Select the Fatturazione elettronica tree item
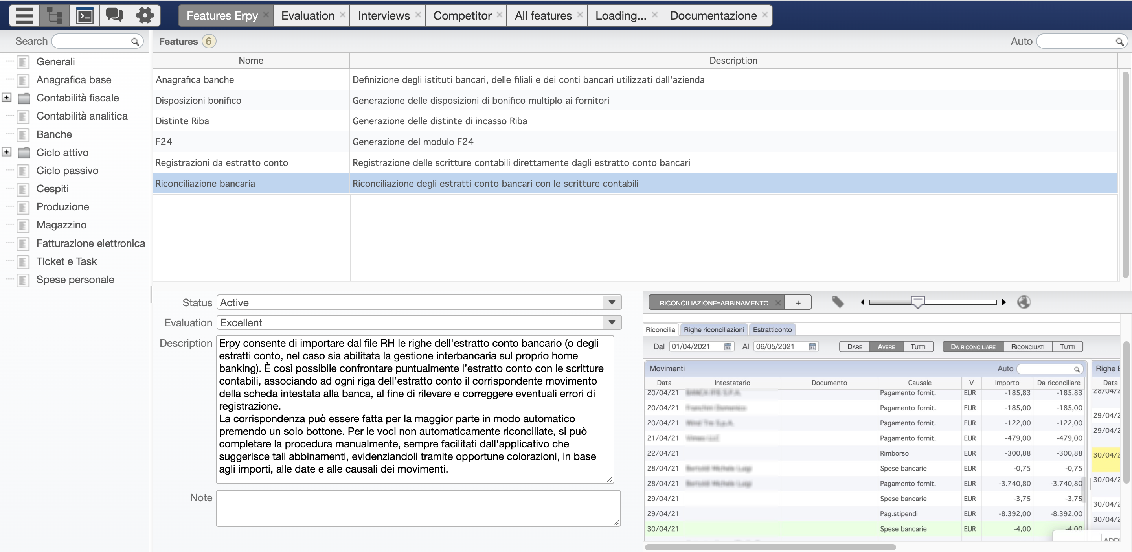Screen dimensions: 1132x552 [x=90, y=243]
